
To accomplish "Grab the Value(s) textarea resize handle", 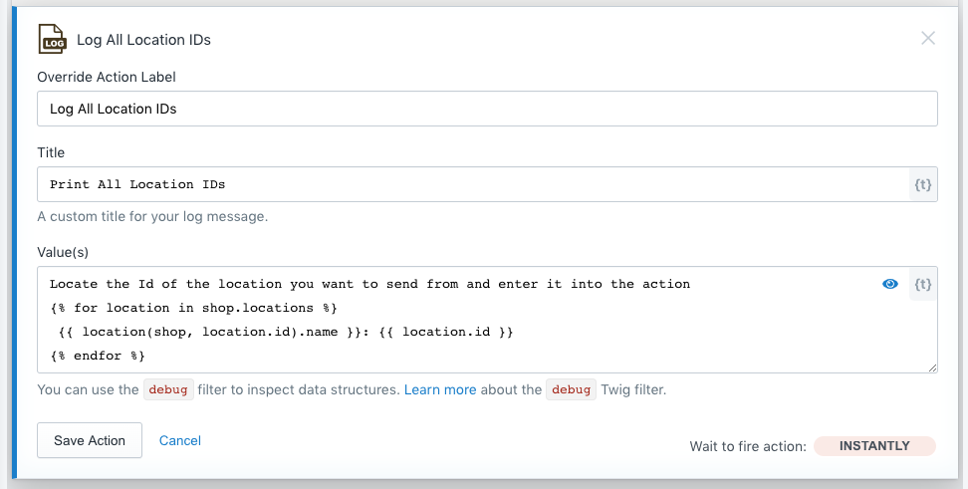I will click(x=932, y=368).
